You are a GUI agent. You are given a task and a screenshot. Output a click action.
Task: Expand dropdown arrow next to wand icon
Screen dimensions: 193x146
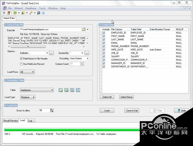35,13
